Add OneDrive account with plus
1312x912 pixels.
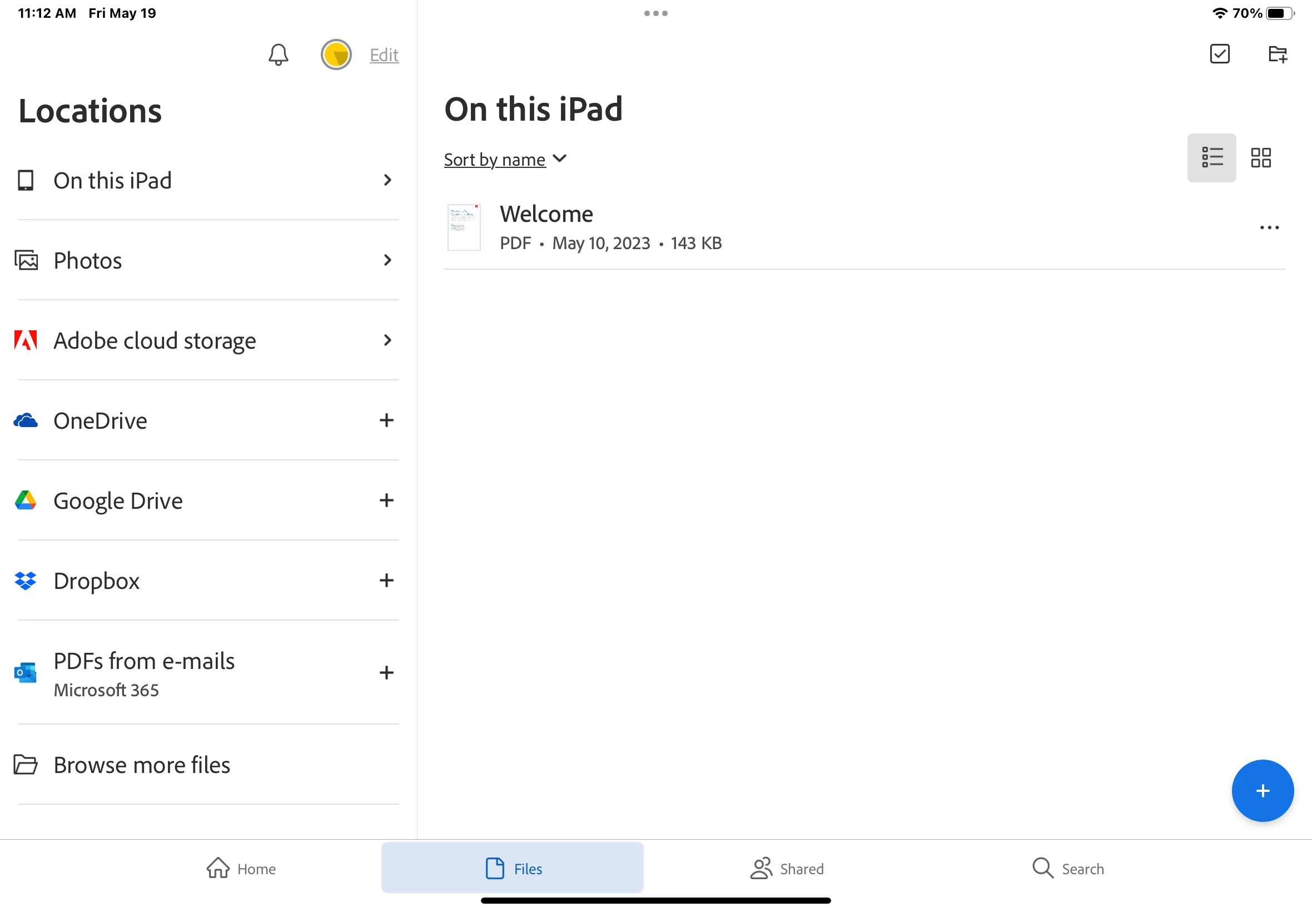(387, 420)
